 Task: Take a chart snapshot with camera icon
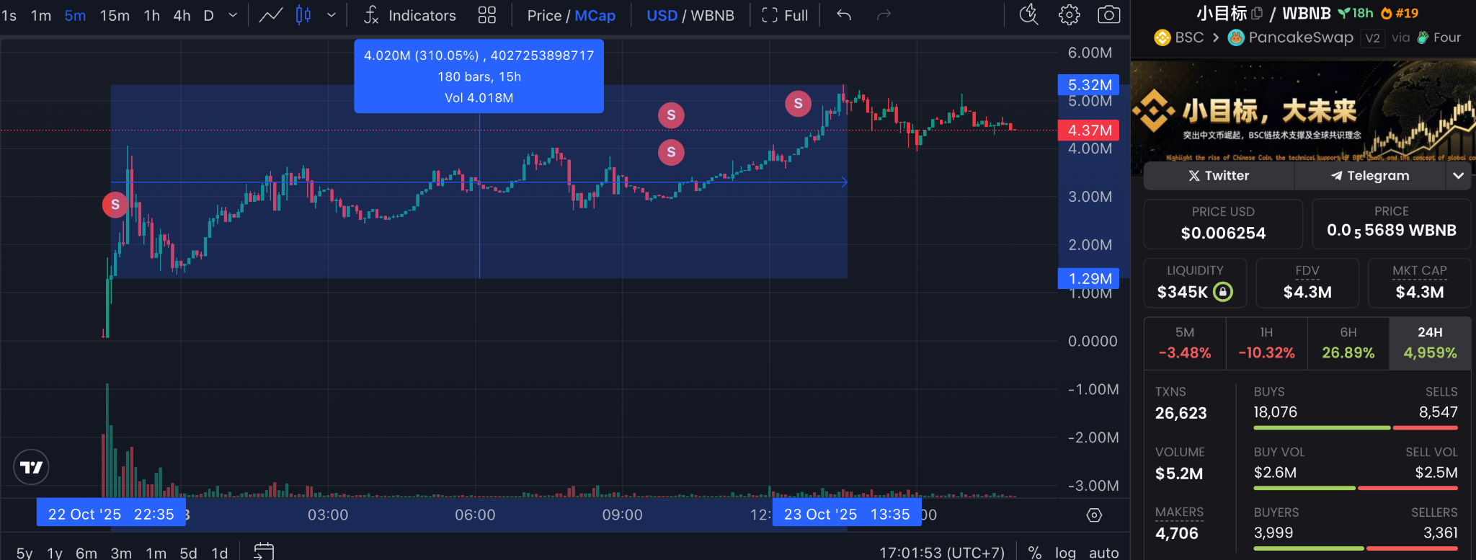(1108, 15)
